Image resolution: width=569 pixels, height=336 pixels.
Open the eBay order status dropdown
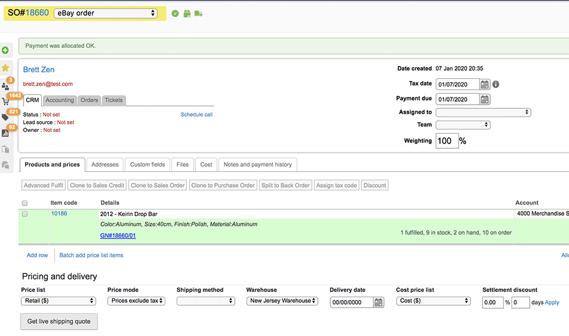tap(105, 13)
